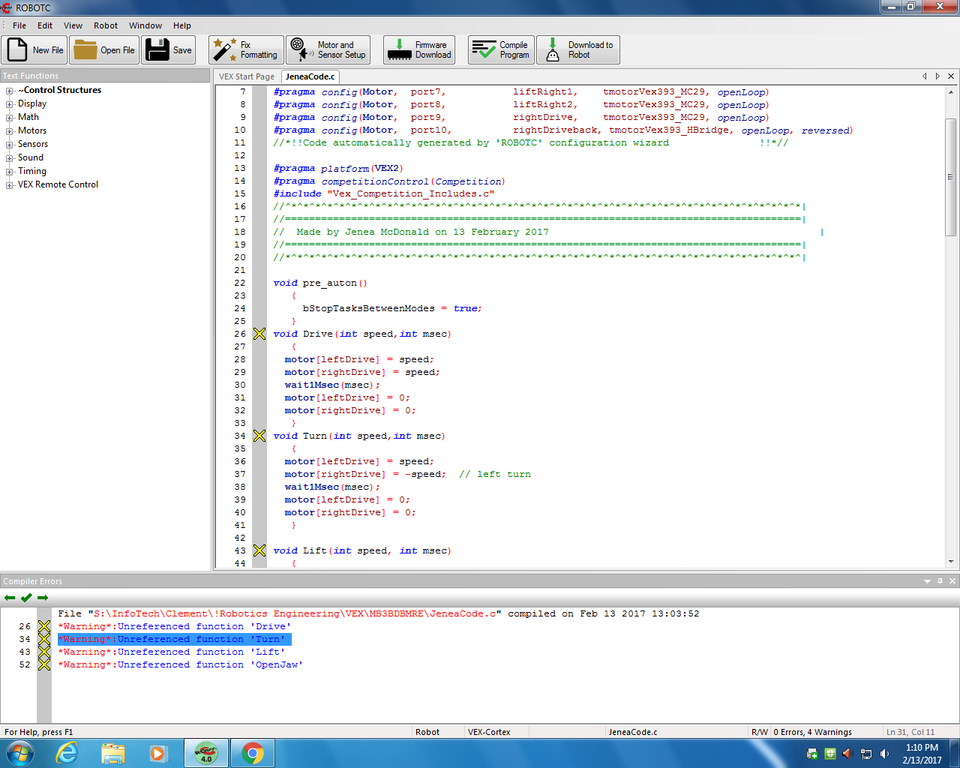Save the file with the floppy disk button
The image size is (960, 768).
point(169,50)
